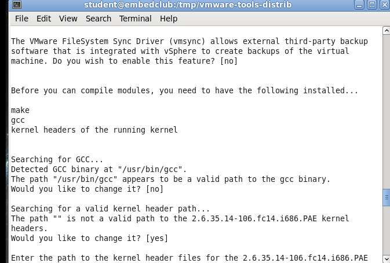Click the student@embedclub window title text
Viewport: 390px width, 263px height.
point(188,5)
